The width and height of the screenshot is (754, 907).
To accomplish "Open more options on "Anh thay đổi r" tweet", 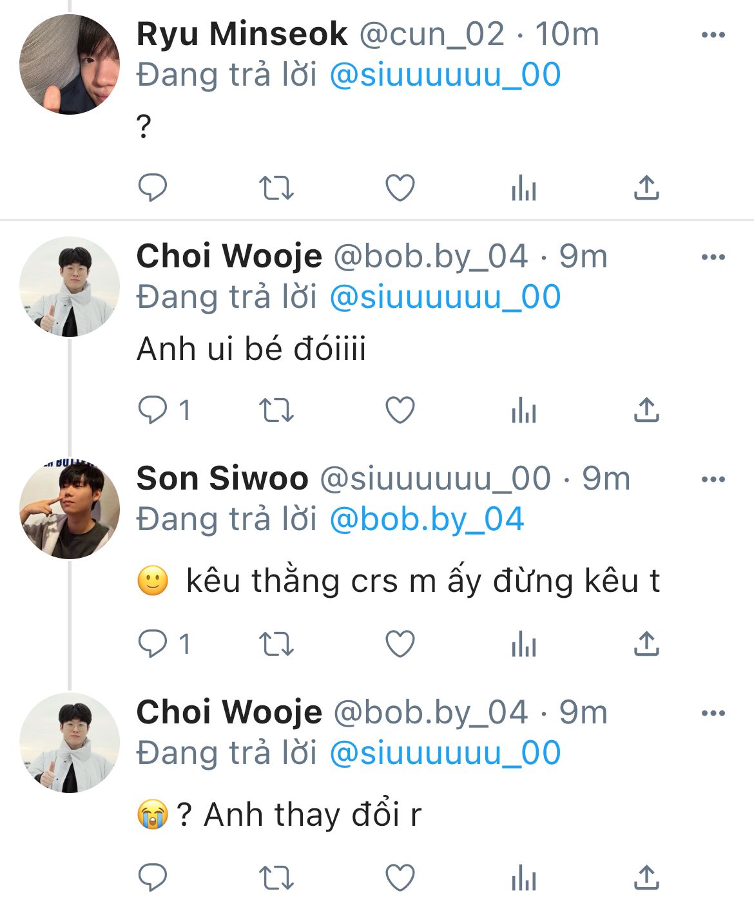I will coord(713,713).
